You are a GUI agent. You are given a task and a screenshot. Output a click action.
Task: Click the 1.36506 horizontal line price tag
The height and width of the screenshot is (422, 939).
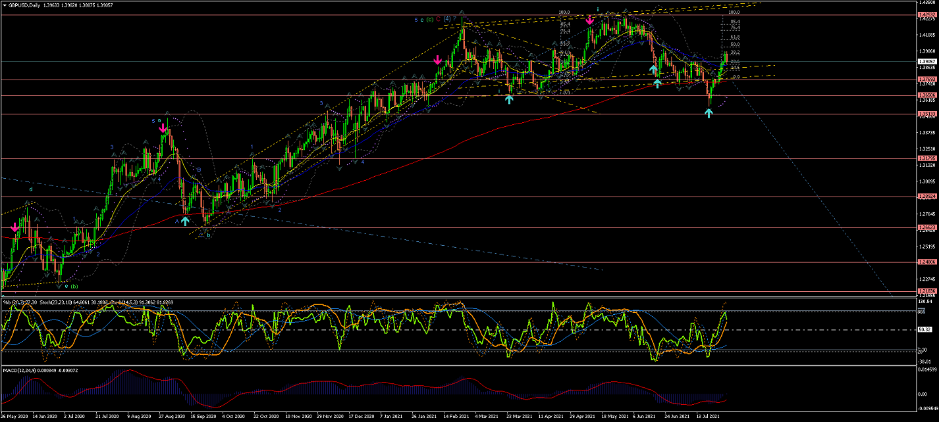(x=927, y=95)
